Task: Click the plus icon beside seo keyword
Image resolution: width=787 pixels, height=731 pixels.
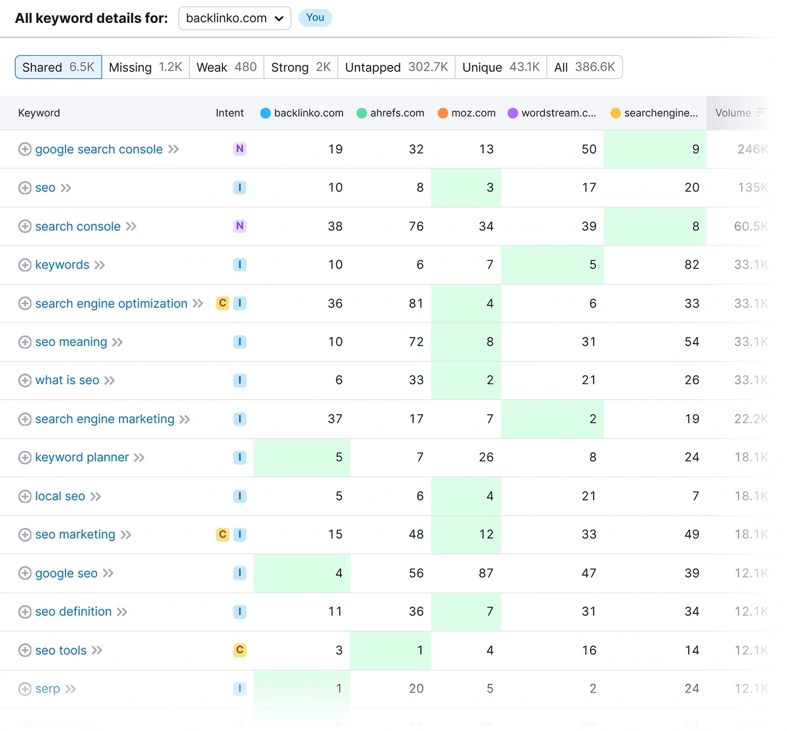Action: coord(25,188)
